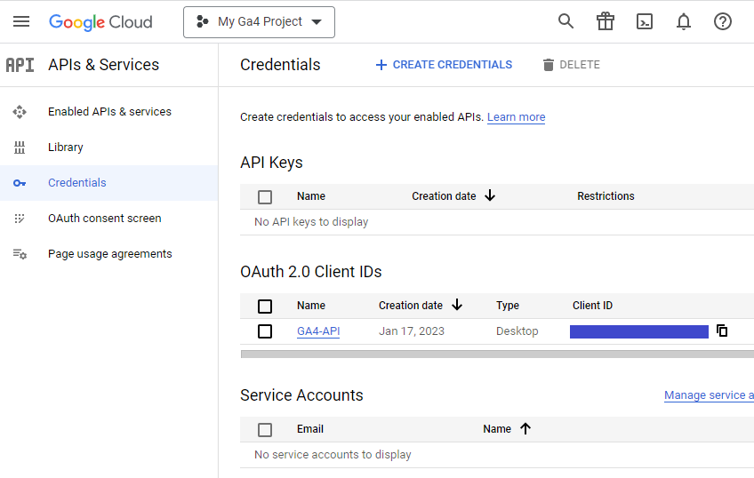754x478 pixels.
Task: Click the Client ID column header
Action: pos(592,306)
